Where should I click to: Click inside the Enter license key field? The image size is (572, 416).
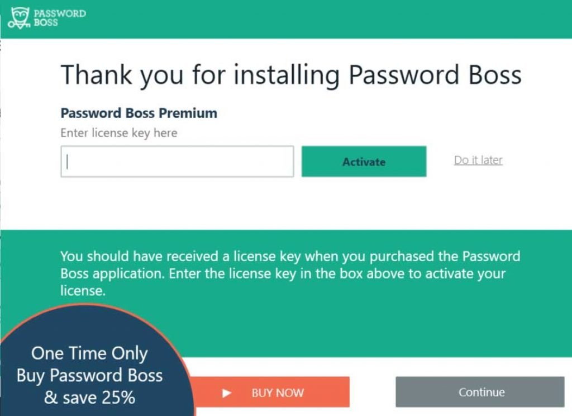pos(177,162)
